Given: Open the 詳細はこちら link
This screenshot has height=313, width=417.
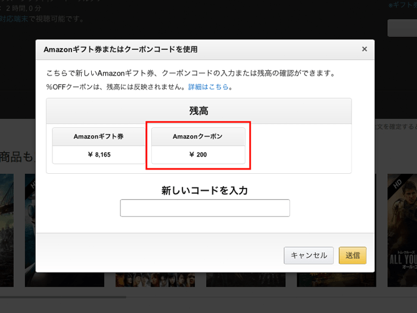Looking at the screenshot, I should [208, 87].
